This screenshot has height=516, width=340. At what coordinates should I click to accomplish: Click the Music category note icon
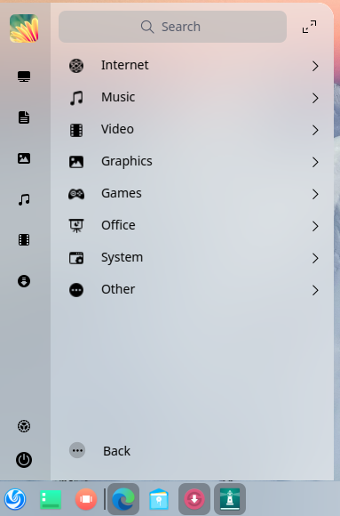[x=76, y=98]
